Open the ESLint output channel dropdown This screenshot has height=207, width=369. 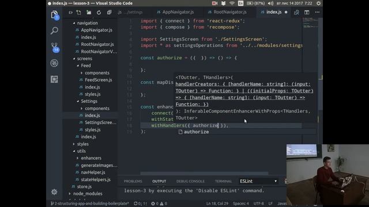(x=258, y=181)
